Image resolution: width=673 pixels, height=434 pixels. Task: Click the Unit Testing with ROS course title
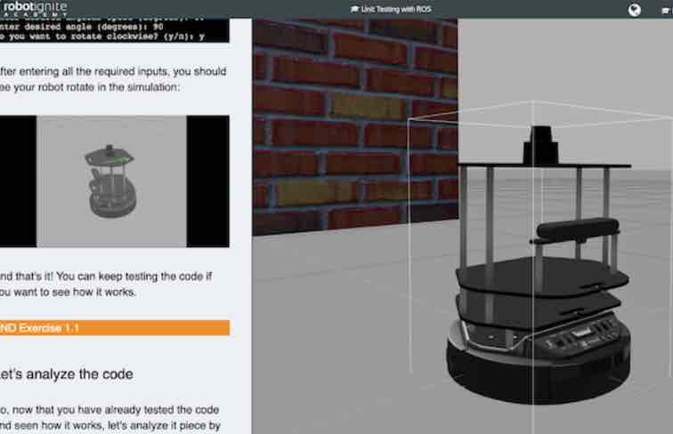(x=396, y=10)
